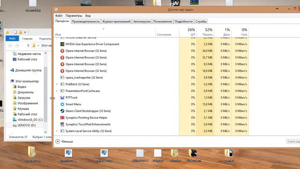Open Документы in Explorer sidebar
The image size is (300, 169).
coord(23,92)
